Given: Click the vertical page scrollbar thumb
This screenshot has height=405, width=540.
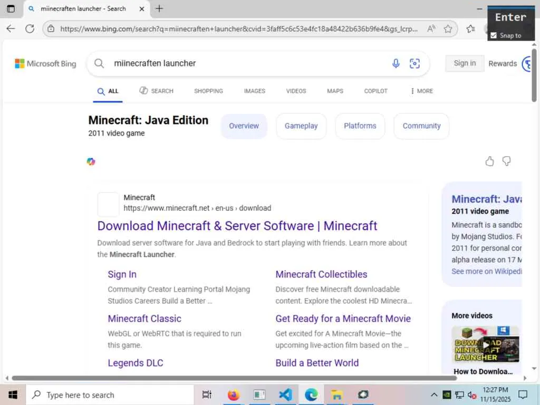Looking at the screenshot, I should click(534, 75).
